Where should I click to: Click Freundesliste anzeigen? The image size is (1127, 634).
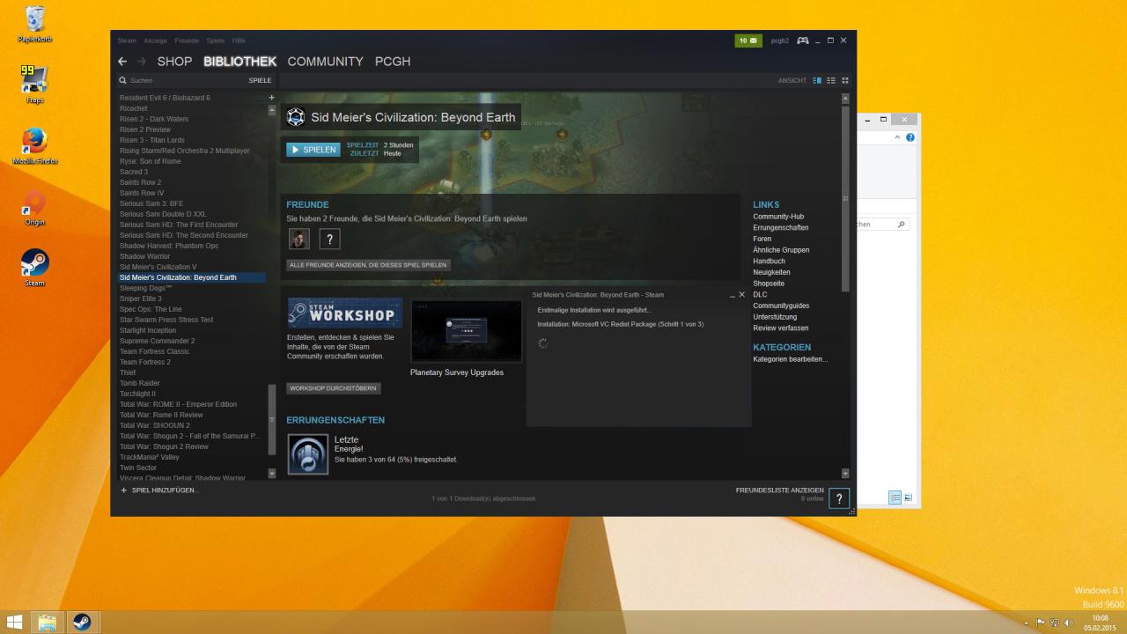click(x=779, y=490)
